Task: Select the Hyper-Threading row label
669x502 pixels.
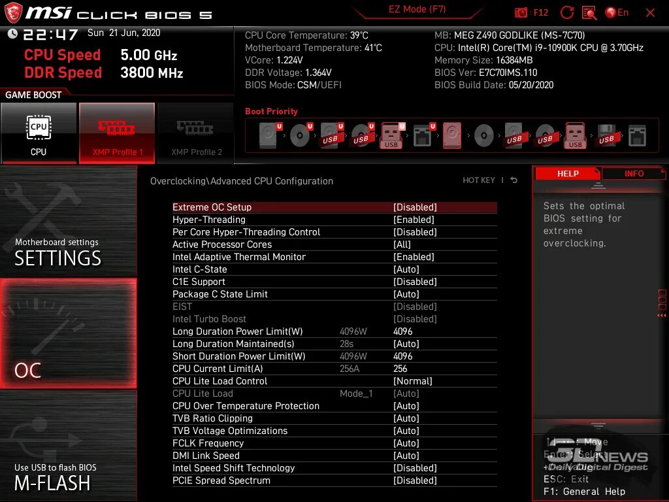Action: [209, 220]
